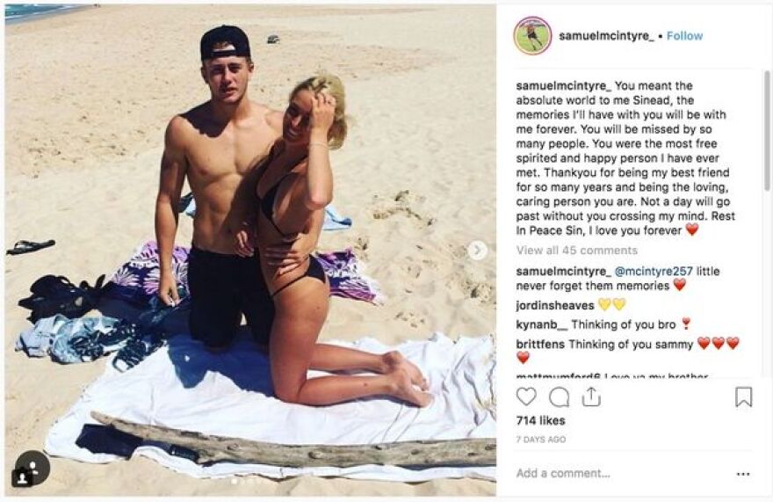
Task: Share the post with the upload icon
Action: pyautogui.click(x=591, y=397)
